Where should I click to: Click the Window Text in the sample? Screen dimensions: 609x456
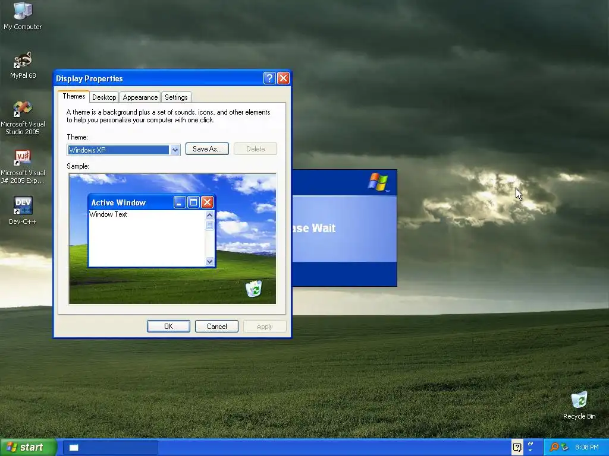click(108, 214)
